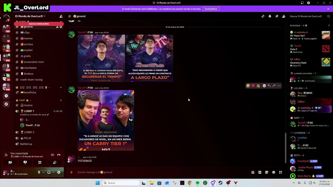This screenshot has width=333, height=187.
Task: Open Steam from the Windows taskbar
Action: pyautogui.click(x=220, y=183)
